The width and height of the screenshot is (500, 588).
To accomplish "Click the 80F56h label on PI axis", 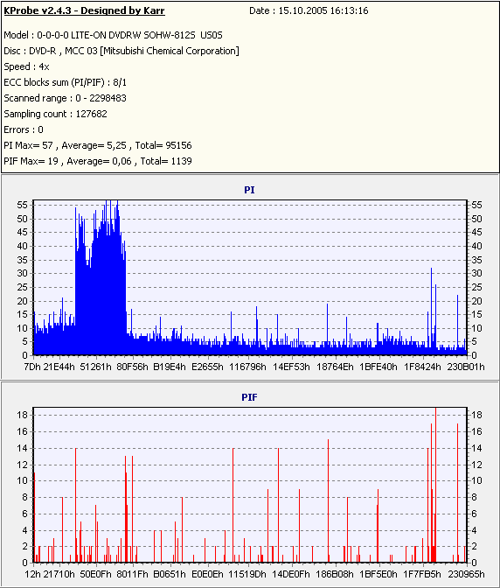I will point(132,367).
